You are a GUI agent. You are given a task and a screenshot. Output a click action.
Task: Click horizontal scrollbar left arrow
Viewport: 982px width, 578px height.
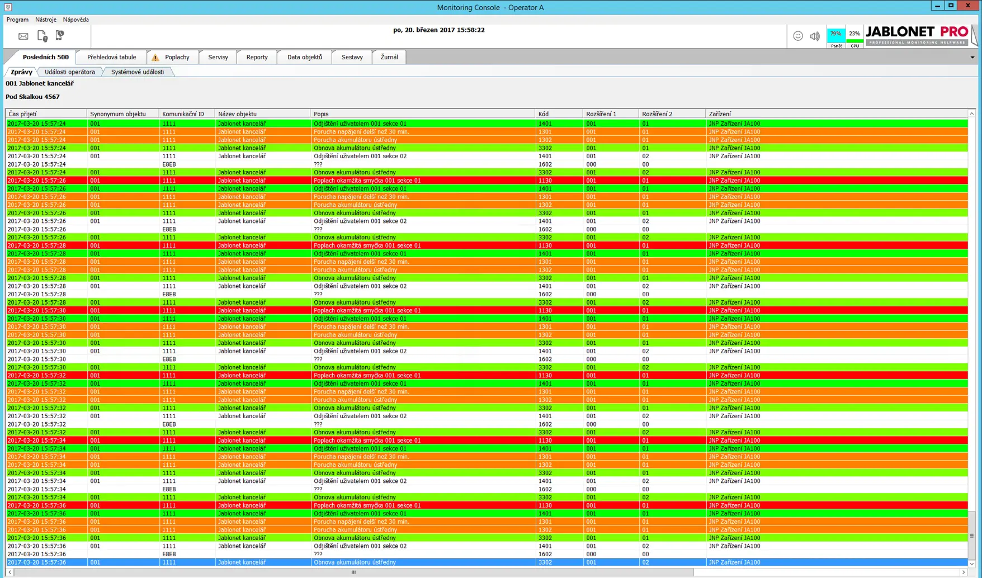pos(10,572)
